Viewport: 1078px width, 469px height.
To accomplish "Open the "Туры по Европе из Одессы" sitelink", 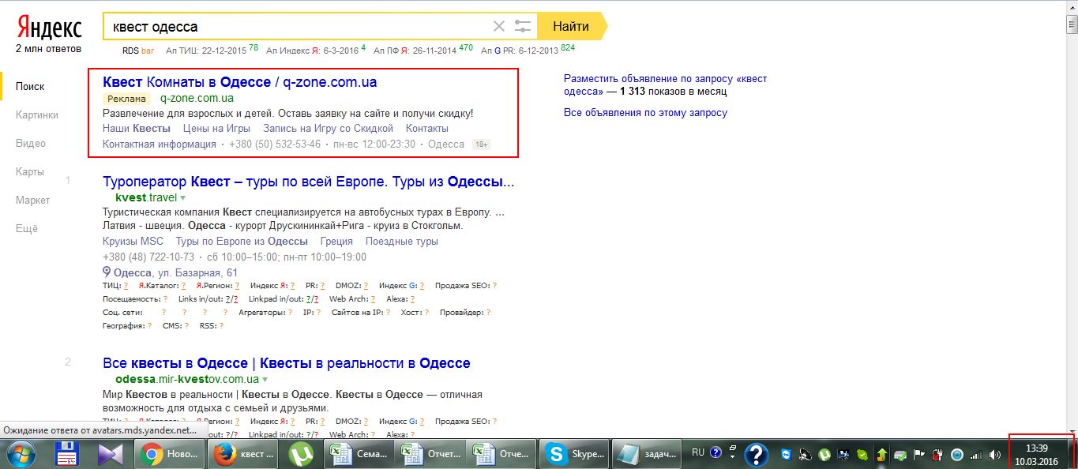I will (x=242, y=242).
